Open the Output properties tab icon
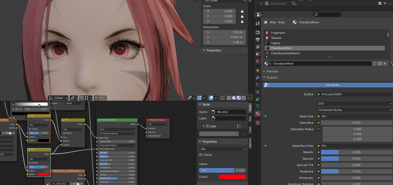This screenshot has width=393, height=185. (x=258, y=40)
